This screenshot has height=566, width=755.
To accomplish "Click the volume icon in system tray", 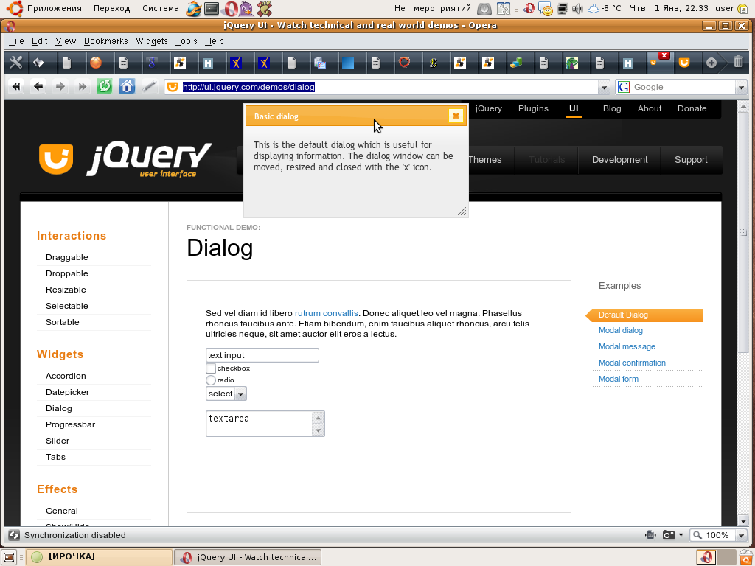I will pos(577,9).
